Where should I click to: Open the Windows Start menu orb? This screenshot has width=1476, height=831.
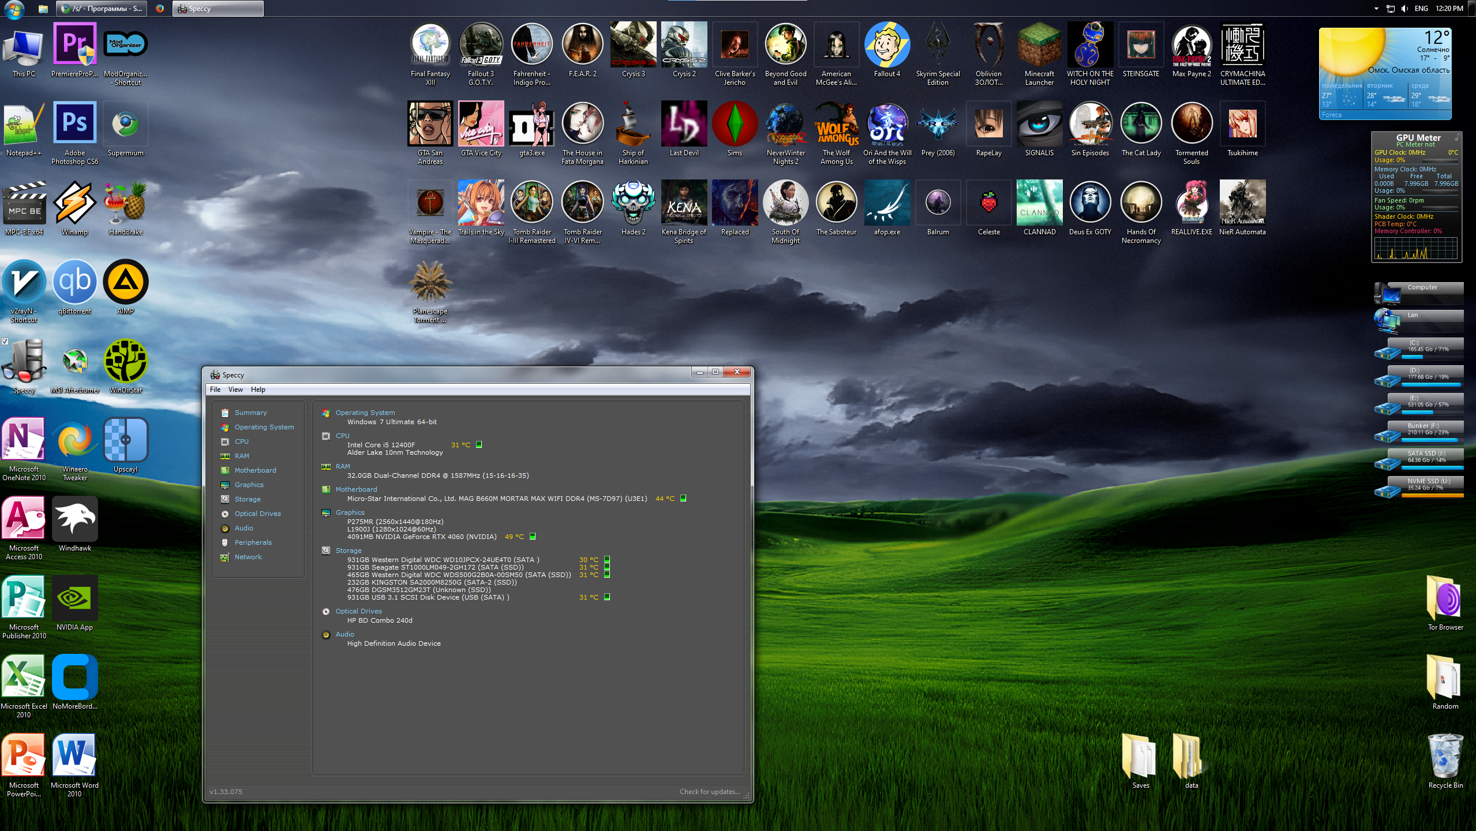tap(14, 9)
